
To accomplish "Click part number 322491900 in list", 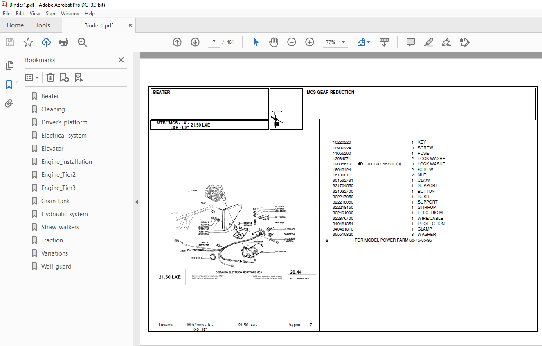I will point(343,213).
